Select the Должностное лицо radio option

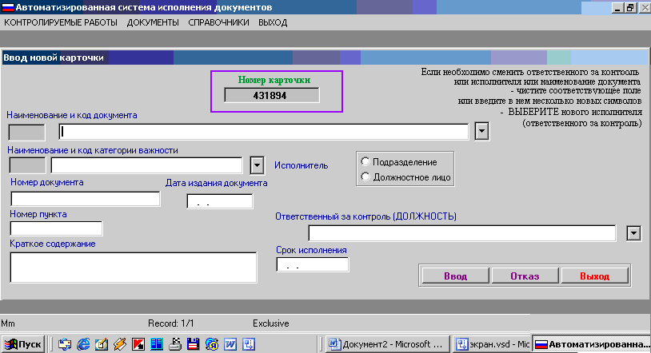click(x=365, y=176)
